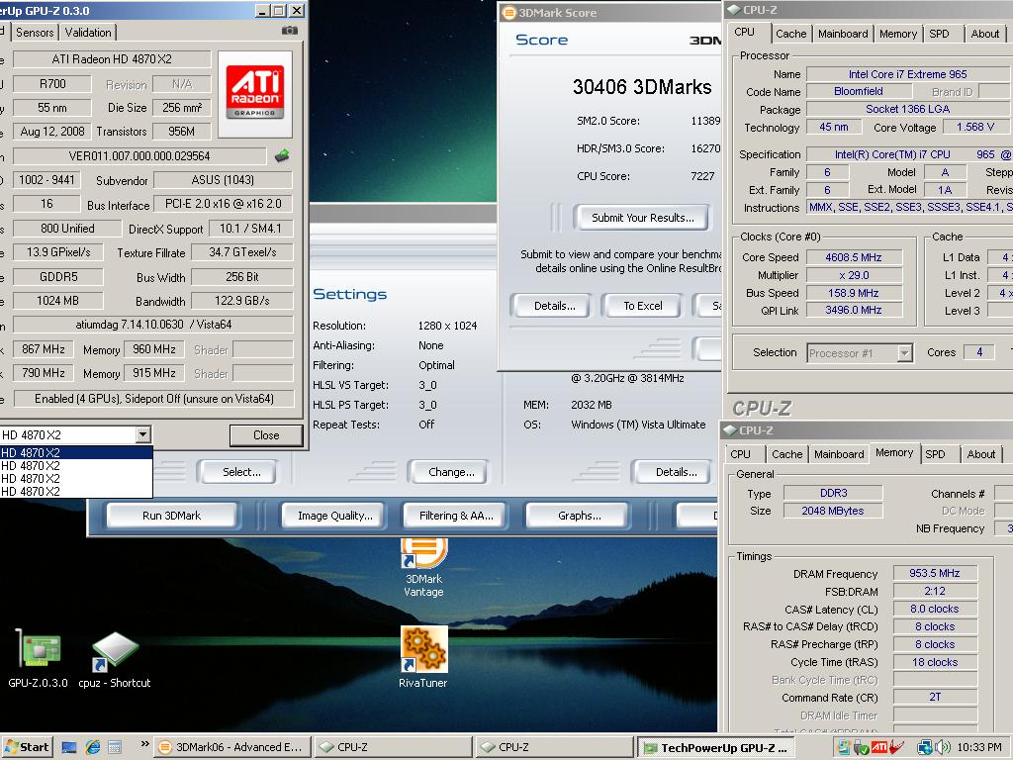This screenshot has height=760, width=1013.
Task: Click the ATI Radeon logo in GPU-Z
Action: click(x=255, y=94)
